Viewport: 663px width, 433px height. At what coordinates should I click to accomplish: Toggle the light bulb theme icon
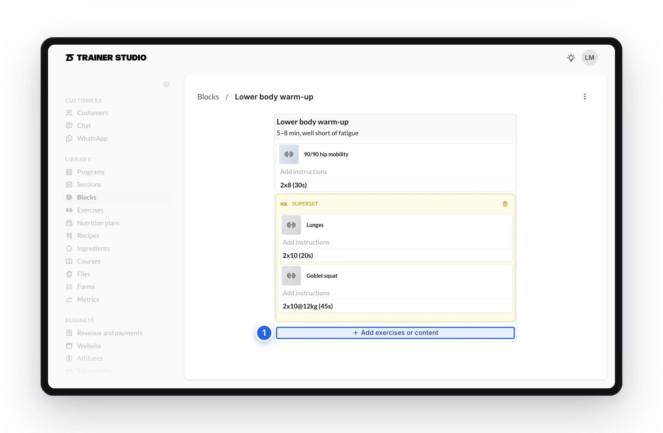tap(571, 58)
